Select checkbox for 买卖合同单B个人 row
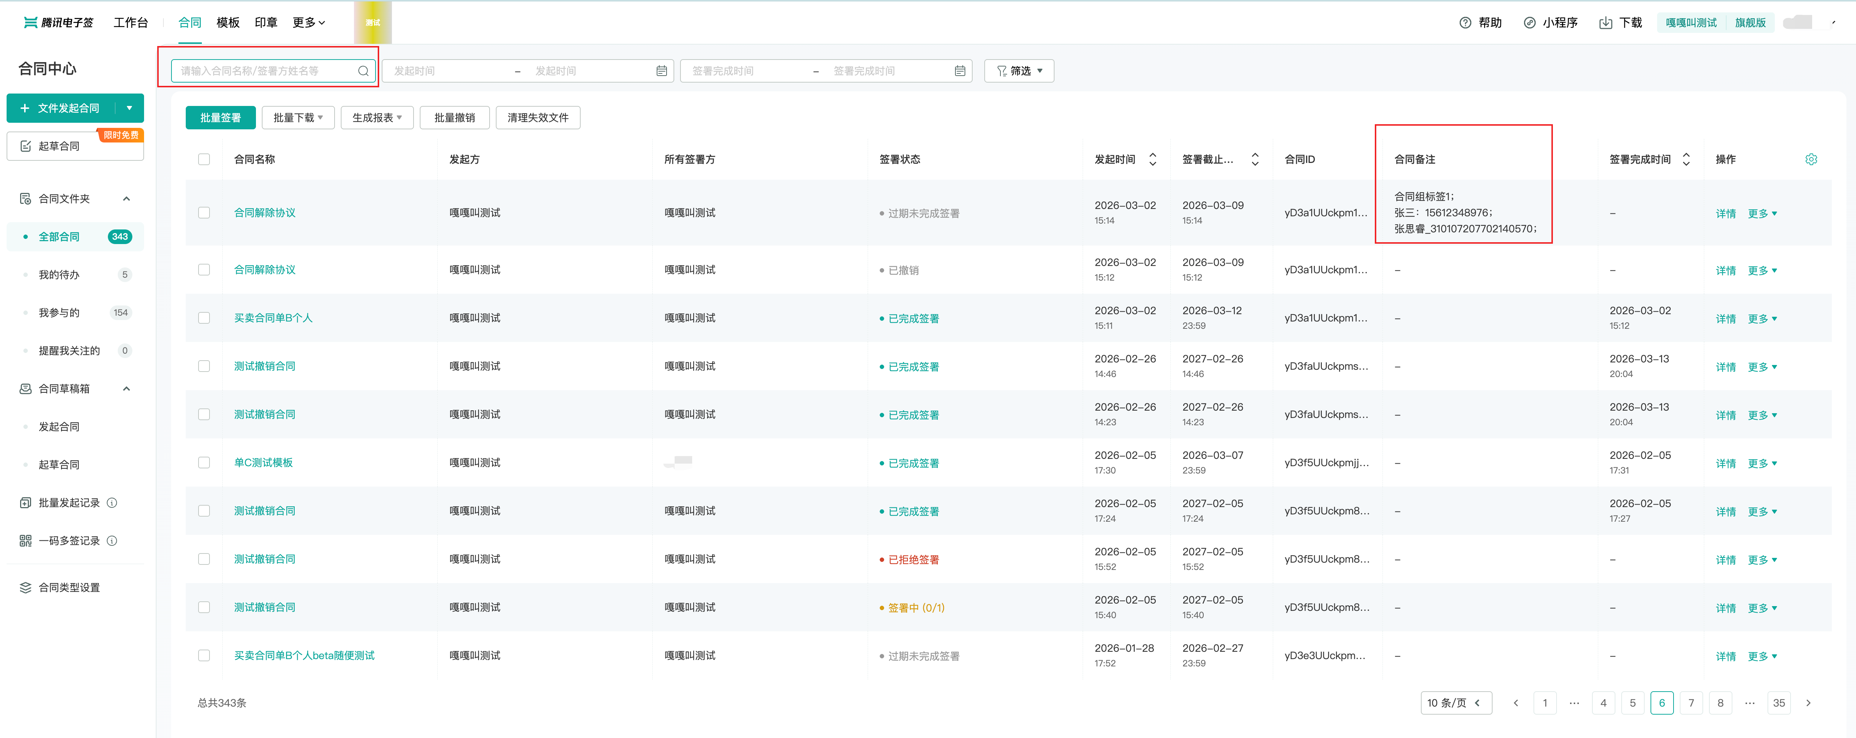The image size is (1856, 738). point(204,318)
